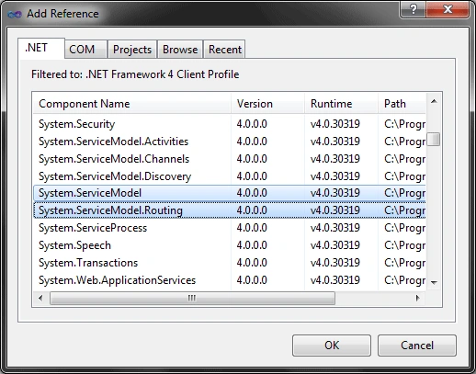The width and height of the screenshot is (476, 374).
Task: Click OK to add references
Action: coord(332,346)
